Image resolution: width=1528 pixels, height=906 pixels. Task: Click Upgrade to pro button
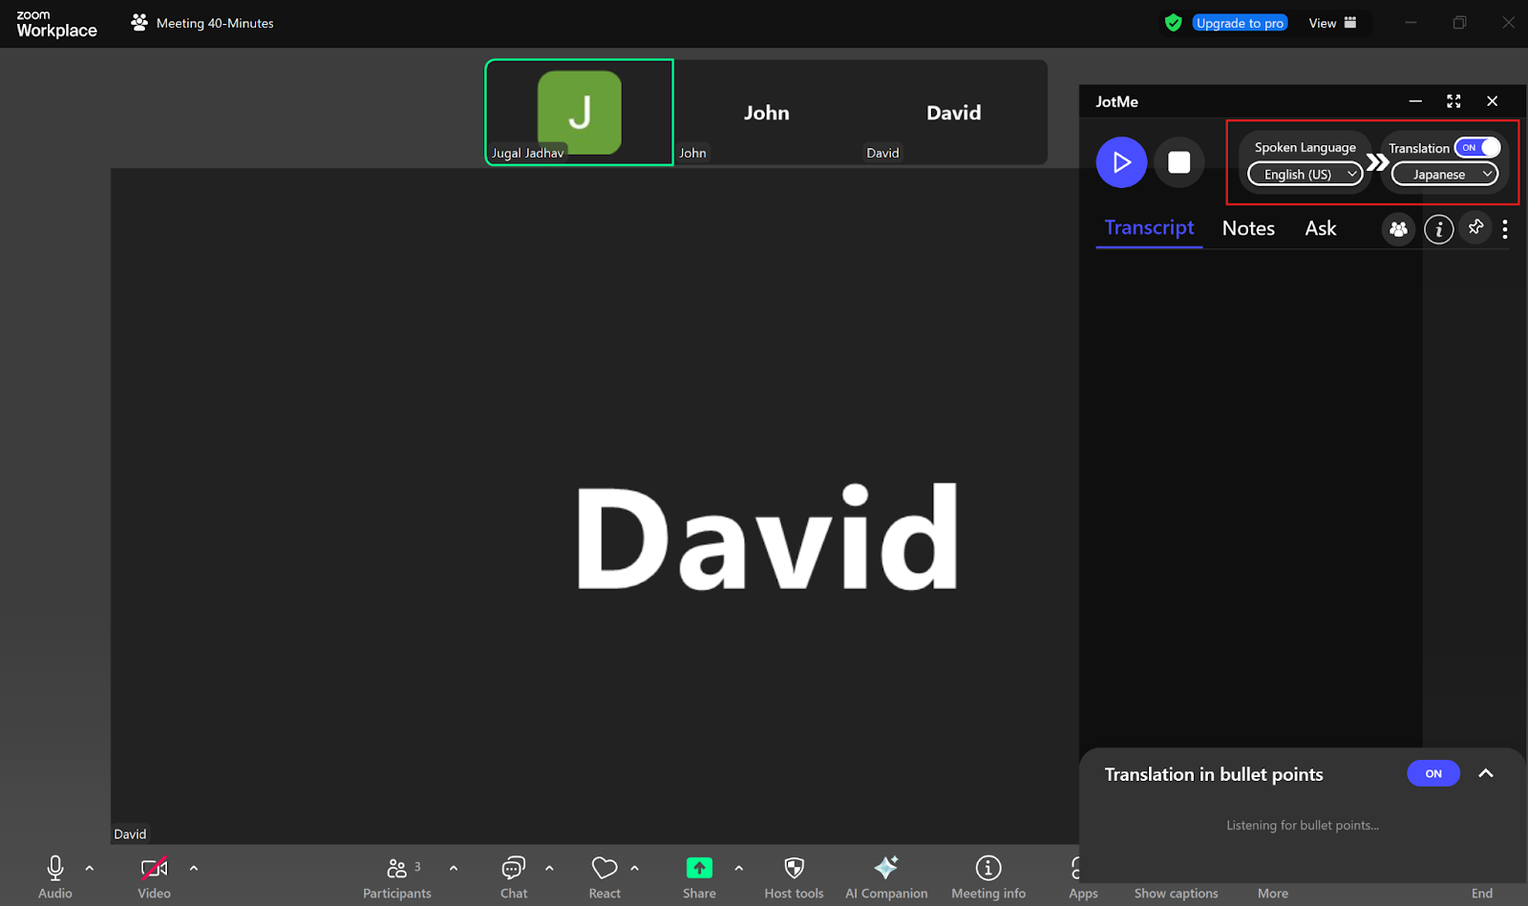pyautogui.click(x=1240, y=23)
